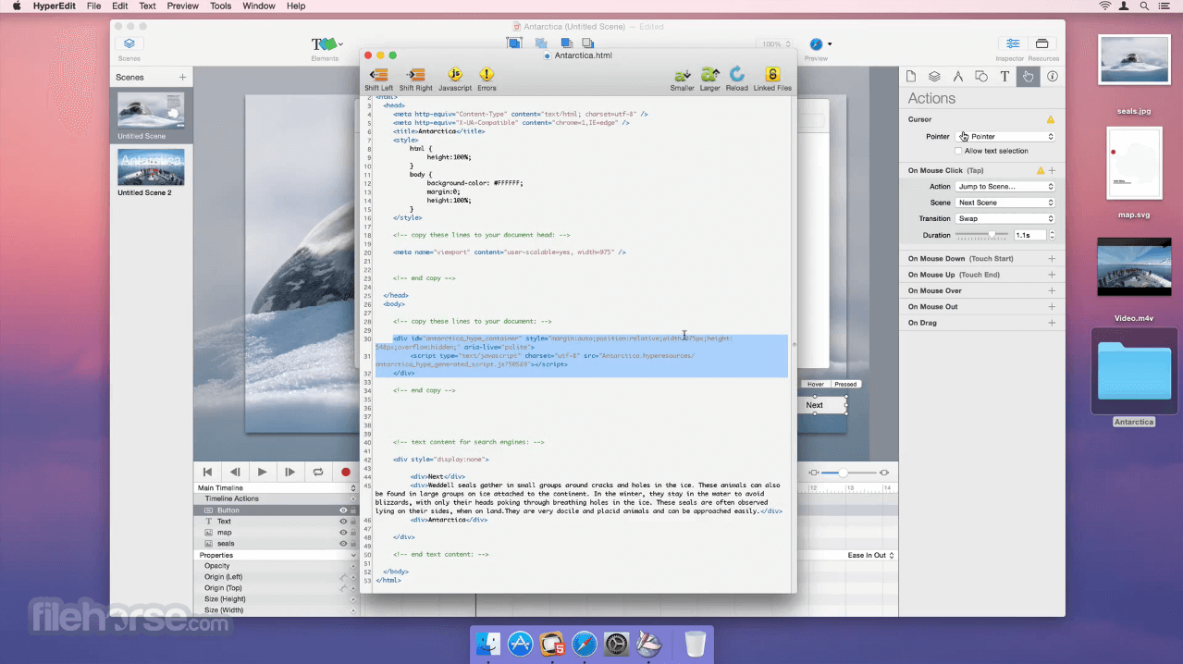Add another On Mouse Click action

(1052, 170)
